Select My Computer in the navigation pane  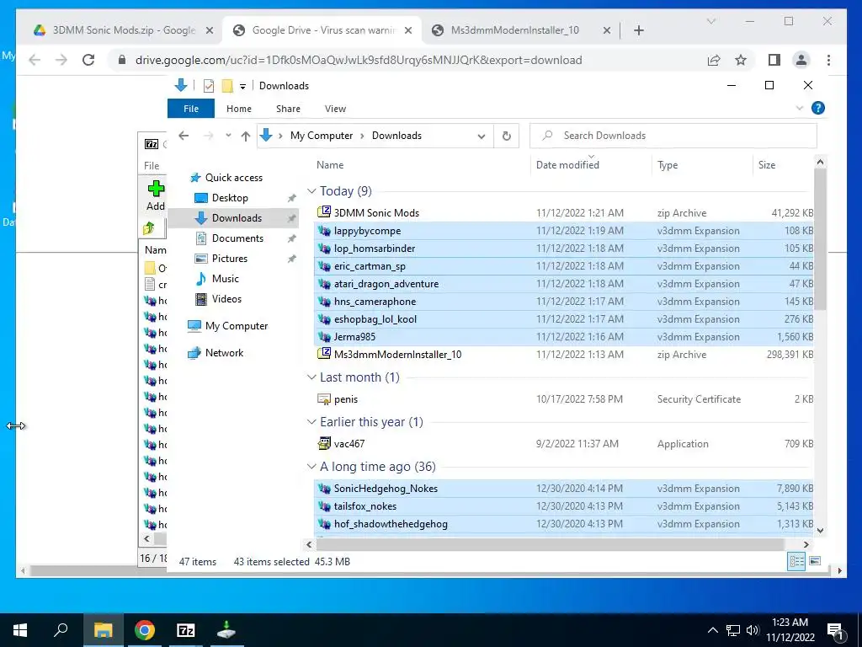(x=237, y=326)
